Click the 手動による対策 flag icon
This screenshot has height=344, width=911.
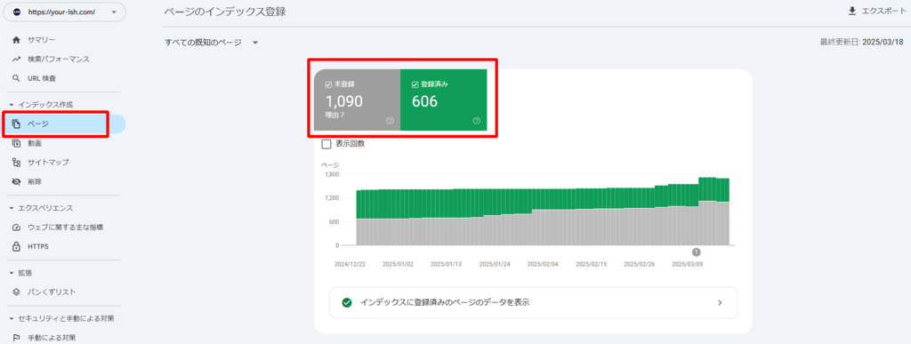click(x=16, y=338)
